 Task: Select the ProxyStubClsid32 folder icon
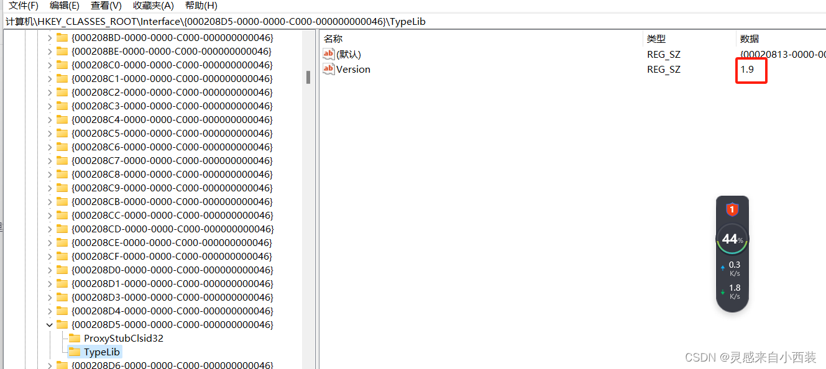pyautogui.click(x=75, y=338)
